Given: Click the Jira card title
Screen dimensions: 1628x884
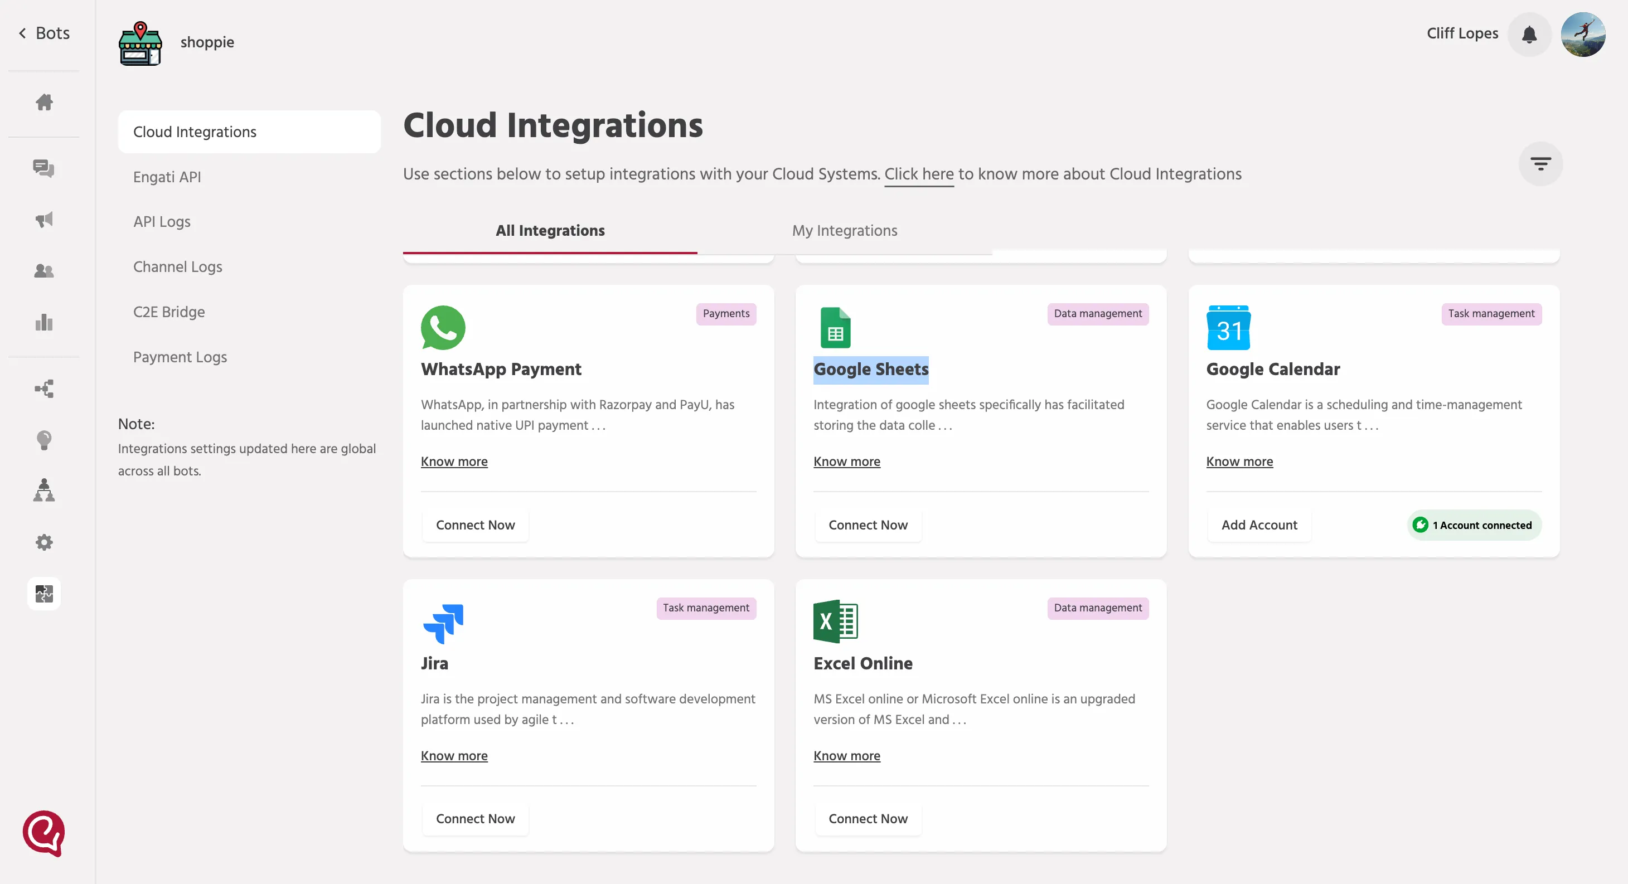Looking at the screenshot, I should [434, 663].
